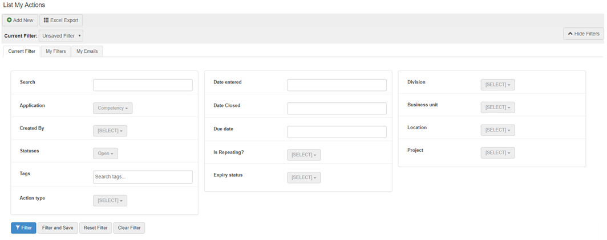This screenshot has height=240, width=607.
Task: Click the Add New button
Action: tap(20, 20)
